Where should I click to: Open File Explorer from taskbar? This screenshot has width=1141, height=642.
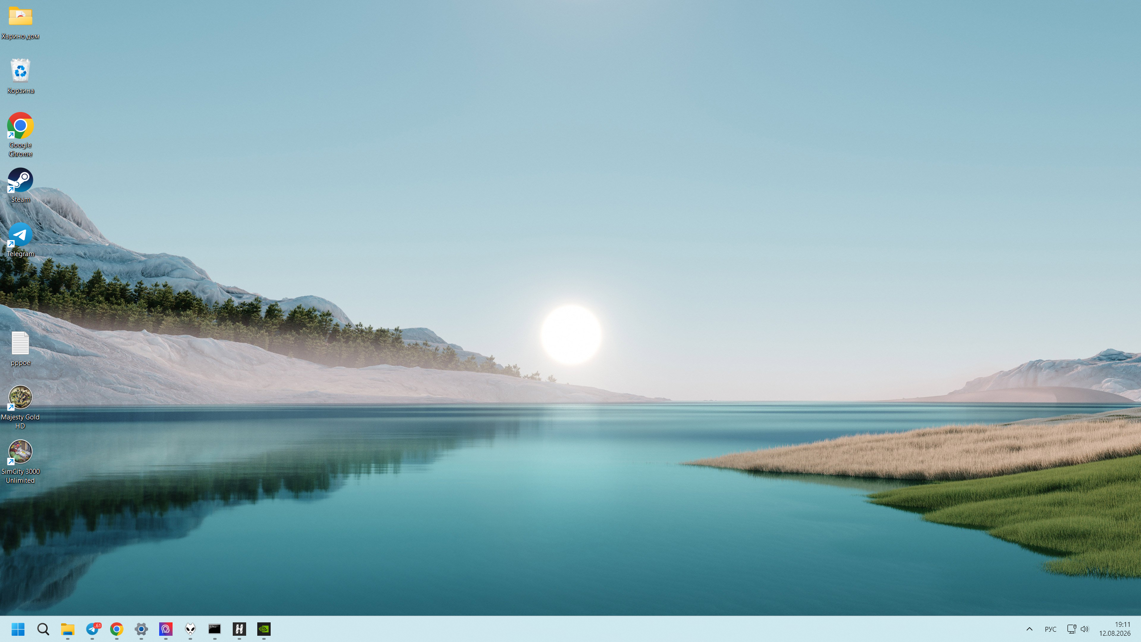[x=67, y=629]
